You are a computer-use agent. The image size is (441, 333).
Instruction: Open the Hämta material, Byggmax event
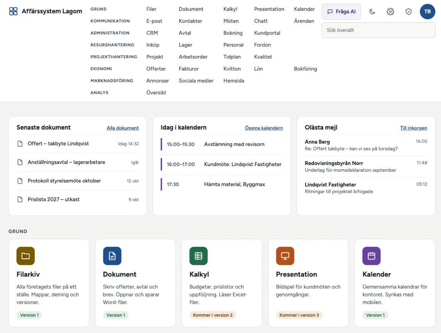(x=222, y=185)
